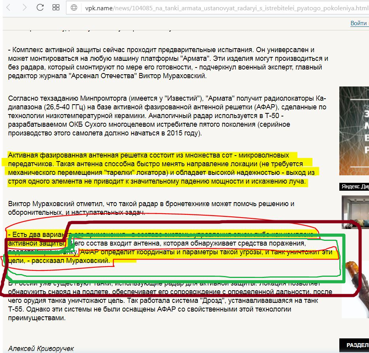Click the line "редактор журнала Арсенал Отечества"
This screenshot has width=369, height=353.
tap(107, 76)
